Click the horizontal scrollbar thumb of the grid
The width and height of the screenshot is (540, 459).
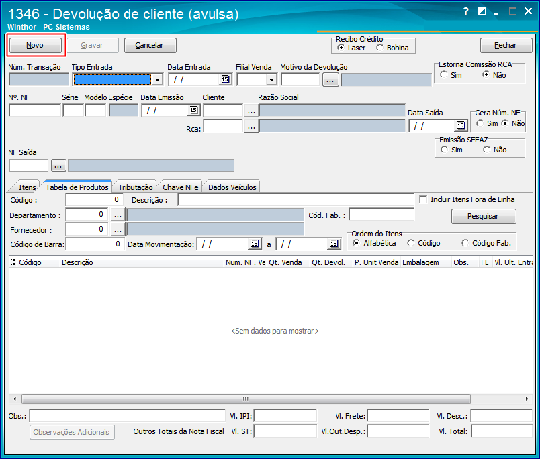246,399
